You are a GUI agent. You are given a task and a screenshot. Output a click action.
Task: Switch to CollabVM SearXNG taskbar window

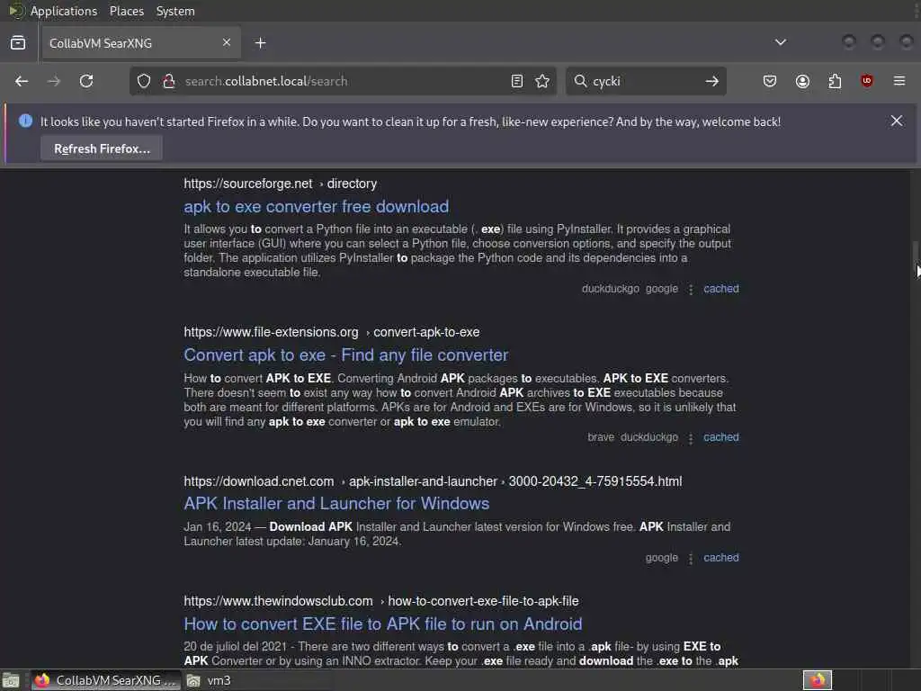(x=106, y=680)
